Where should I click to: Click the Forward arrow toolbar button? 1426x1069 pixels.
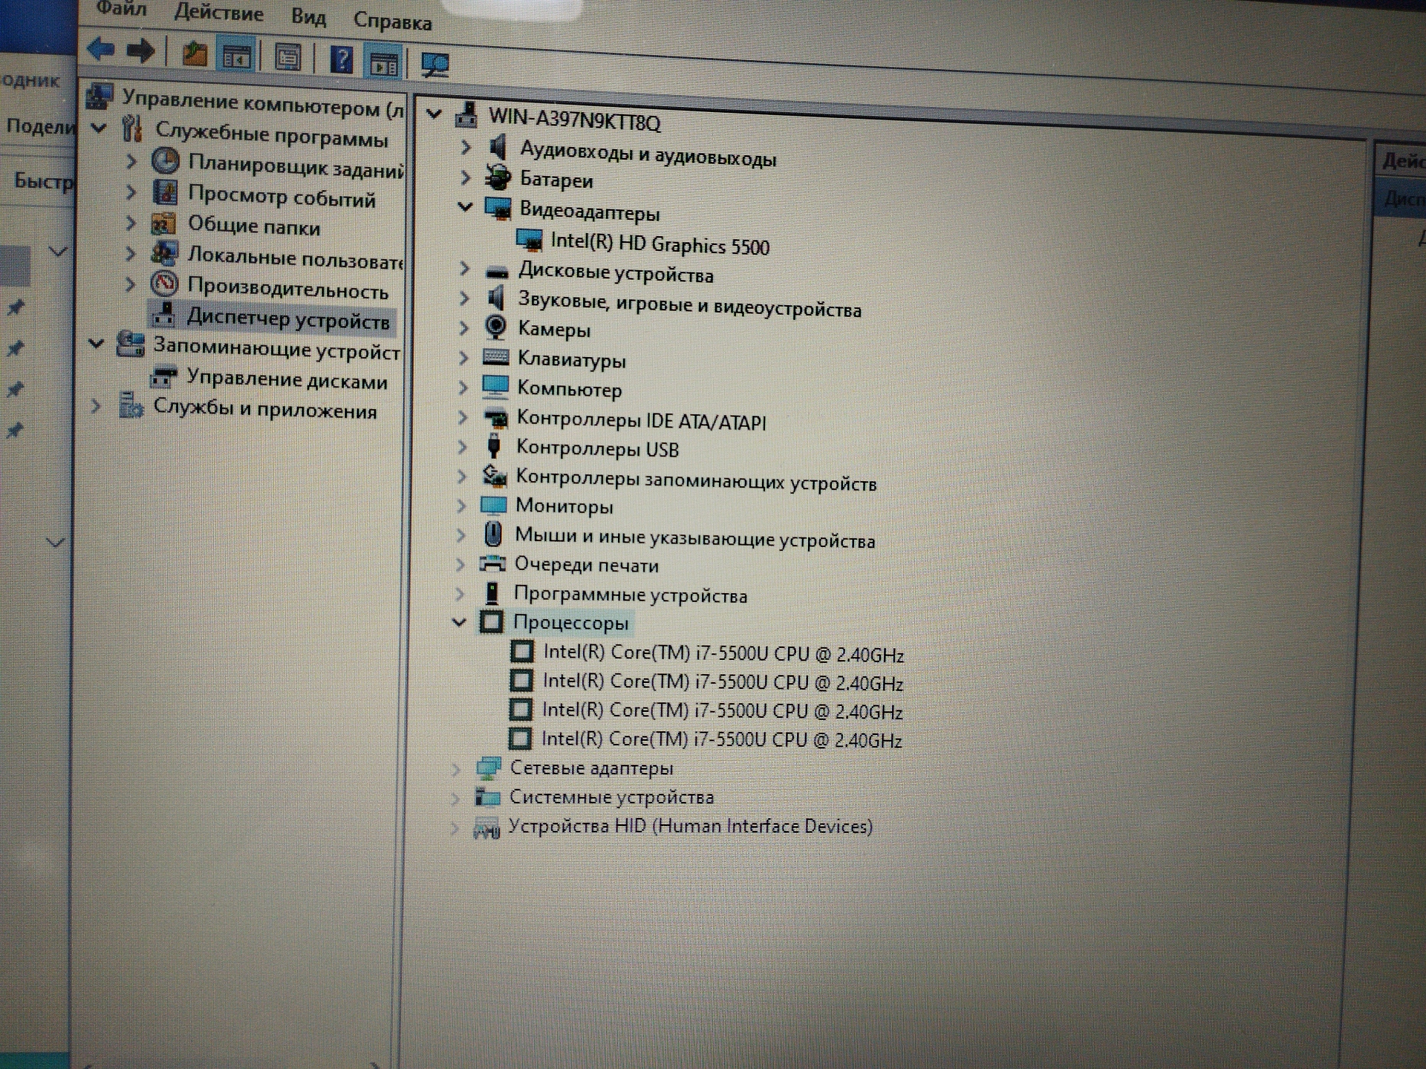(140, 51)
